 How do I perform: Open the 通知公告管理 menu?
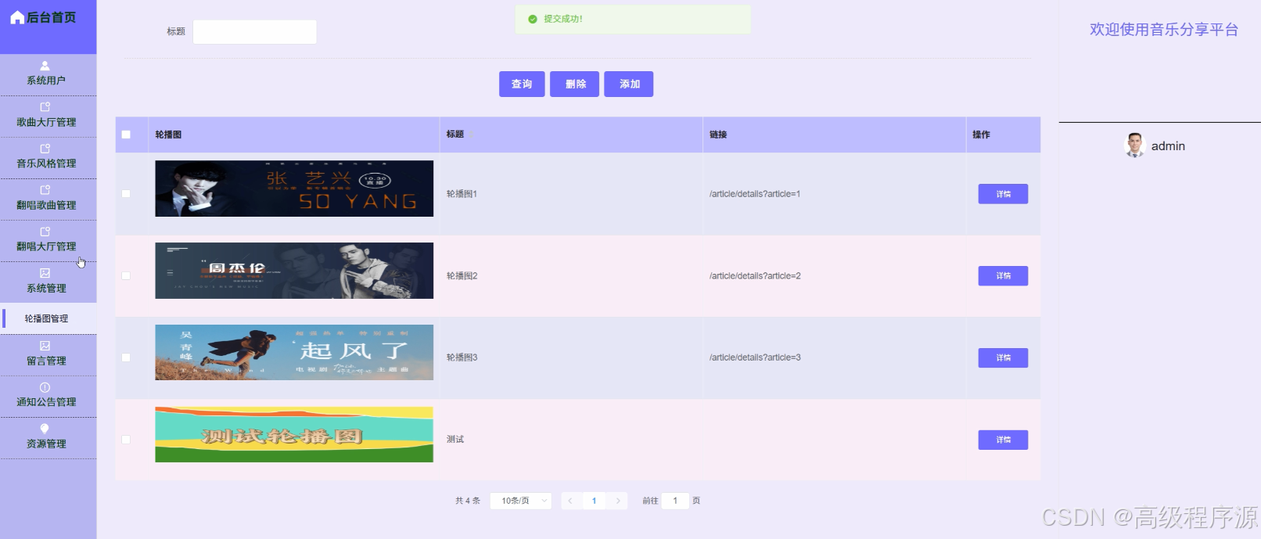pos(48,397)
